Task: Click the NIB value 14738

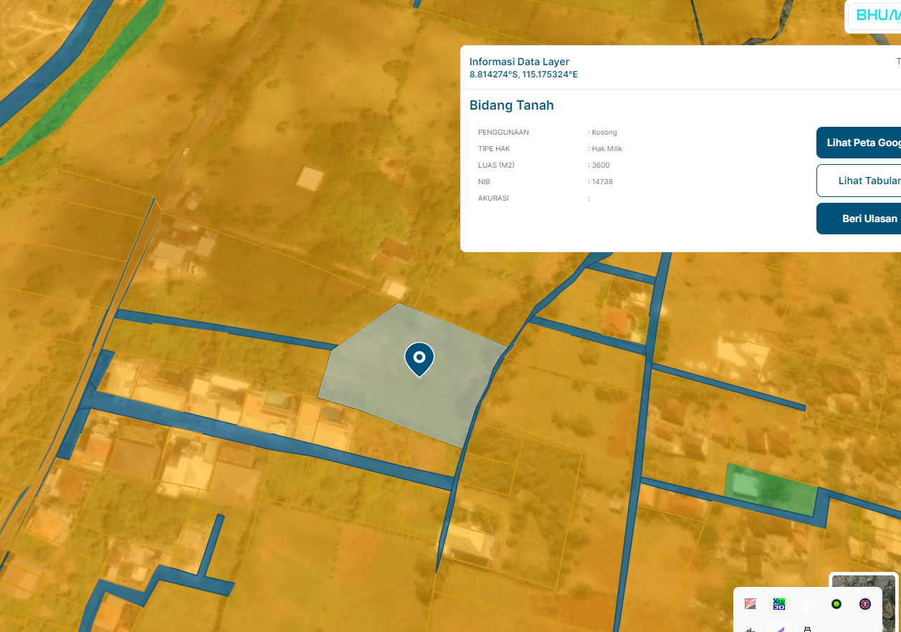Action: pos(602,182)
